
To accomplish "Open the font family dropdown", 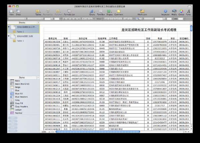I will pos(17,19).
